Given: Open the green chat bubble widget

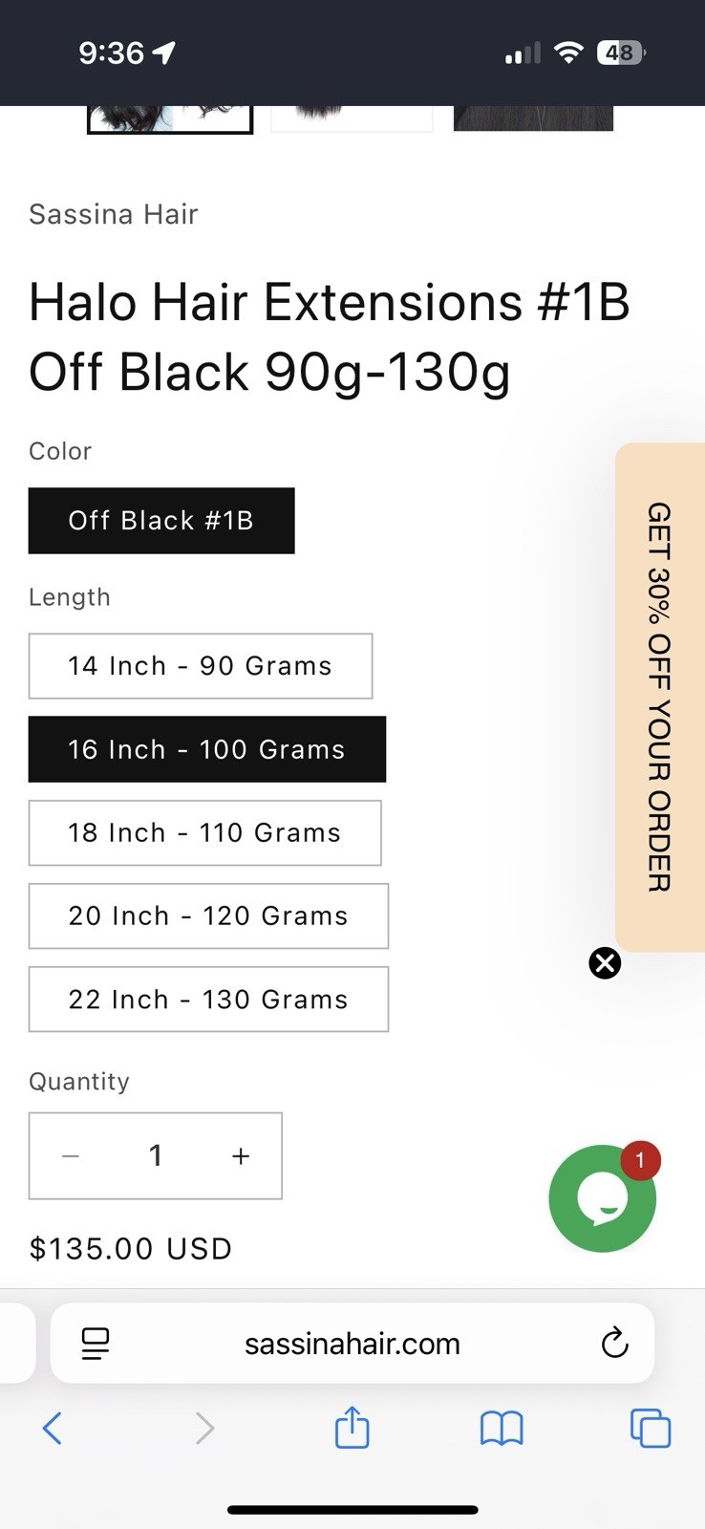Looking at the screenshot, I should click(603, 1198).
